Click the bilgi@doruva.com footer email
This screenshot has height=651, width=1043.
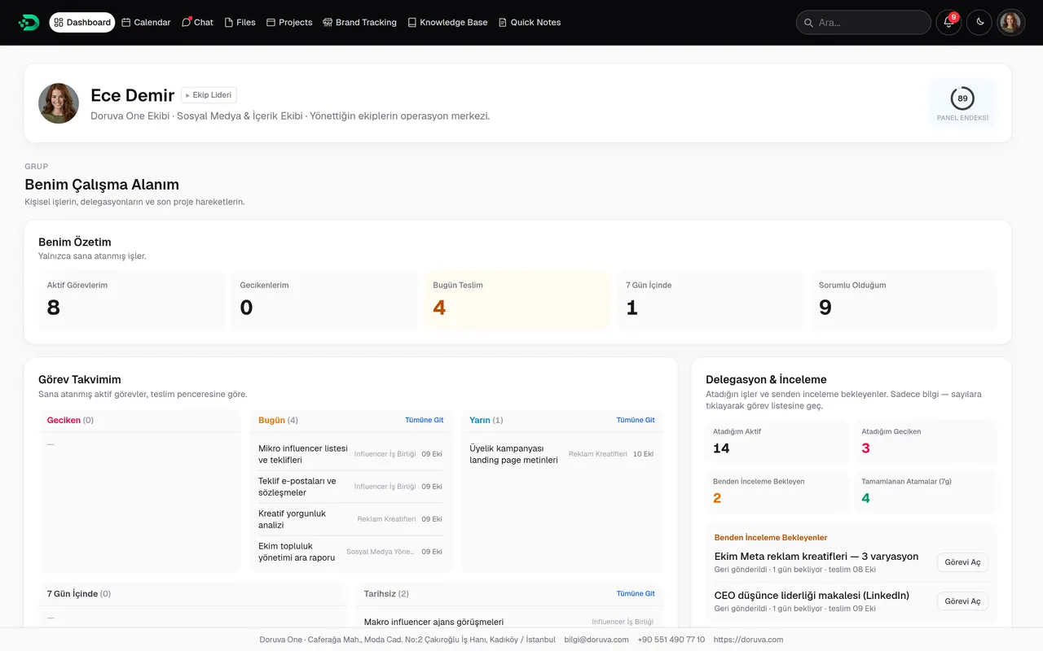pyautogui.click(x=596, y=640)
